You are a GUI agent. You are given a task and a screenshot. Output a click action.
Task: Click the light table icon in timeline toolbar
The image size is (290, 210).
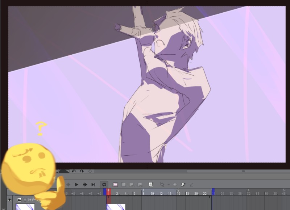183,185
